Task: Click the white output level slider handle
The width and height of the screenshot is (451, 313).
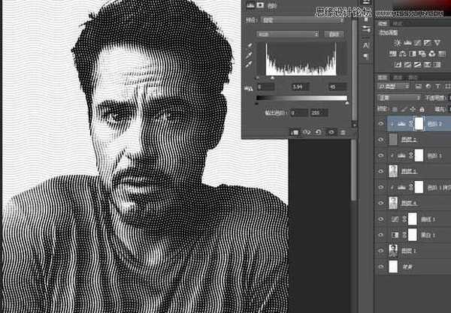Action: (347, 103)
